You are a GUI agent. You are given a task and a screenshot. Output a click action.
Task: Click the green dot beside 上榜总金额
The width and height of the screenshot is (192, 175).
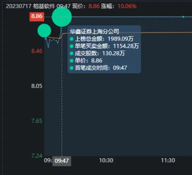click(x=71, y=39)
